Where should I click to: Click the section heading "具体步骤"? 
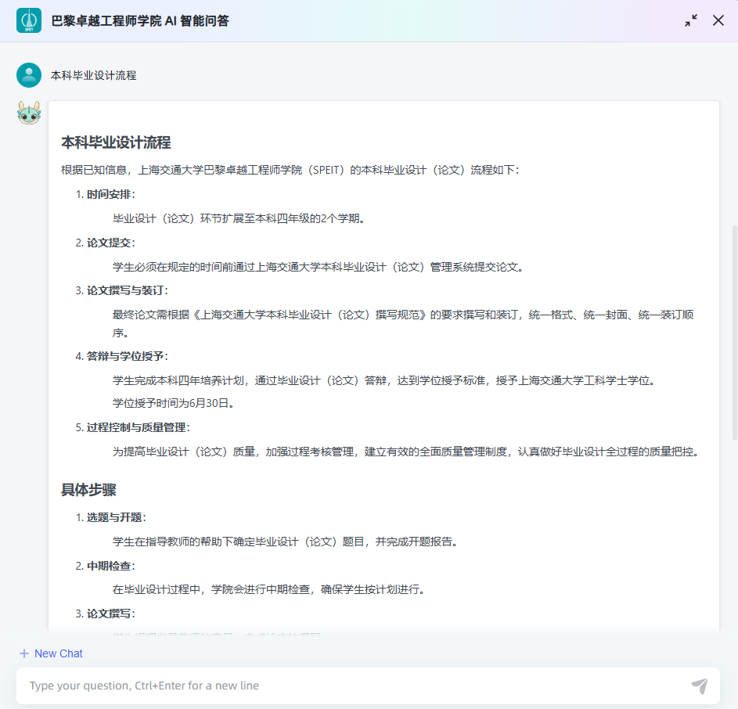pyautogui.click(x=88, y=490)
